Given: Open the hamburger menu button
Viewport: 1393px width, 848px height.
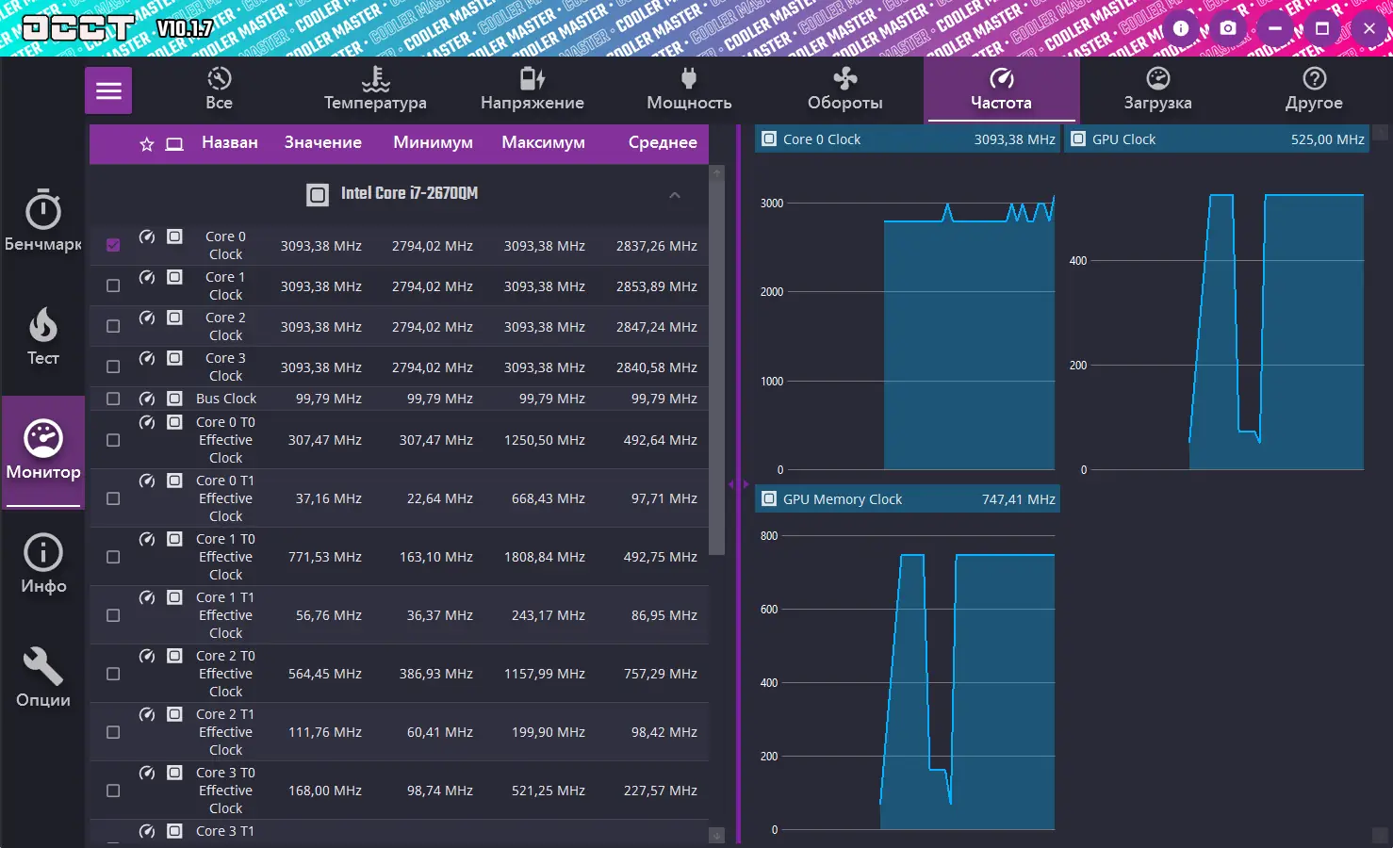Looking at the screenshot, I should coord(108,90).
